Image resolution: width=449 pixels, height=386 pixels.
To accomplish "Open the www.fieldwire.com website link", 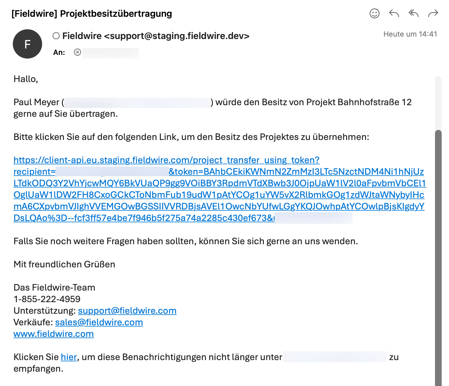I will coord(54,334).
